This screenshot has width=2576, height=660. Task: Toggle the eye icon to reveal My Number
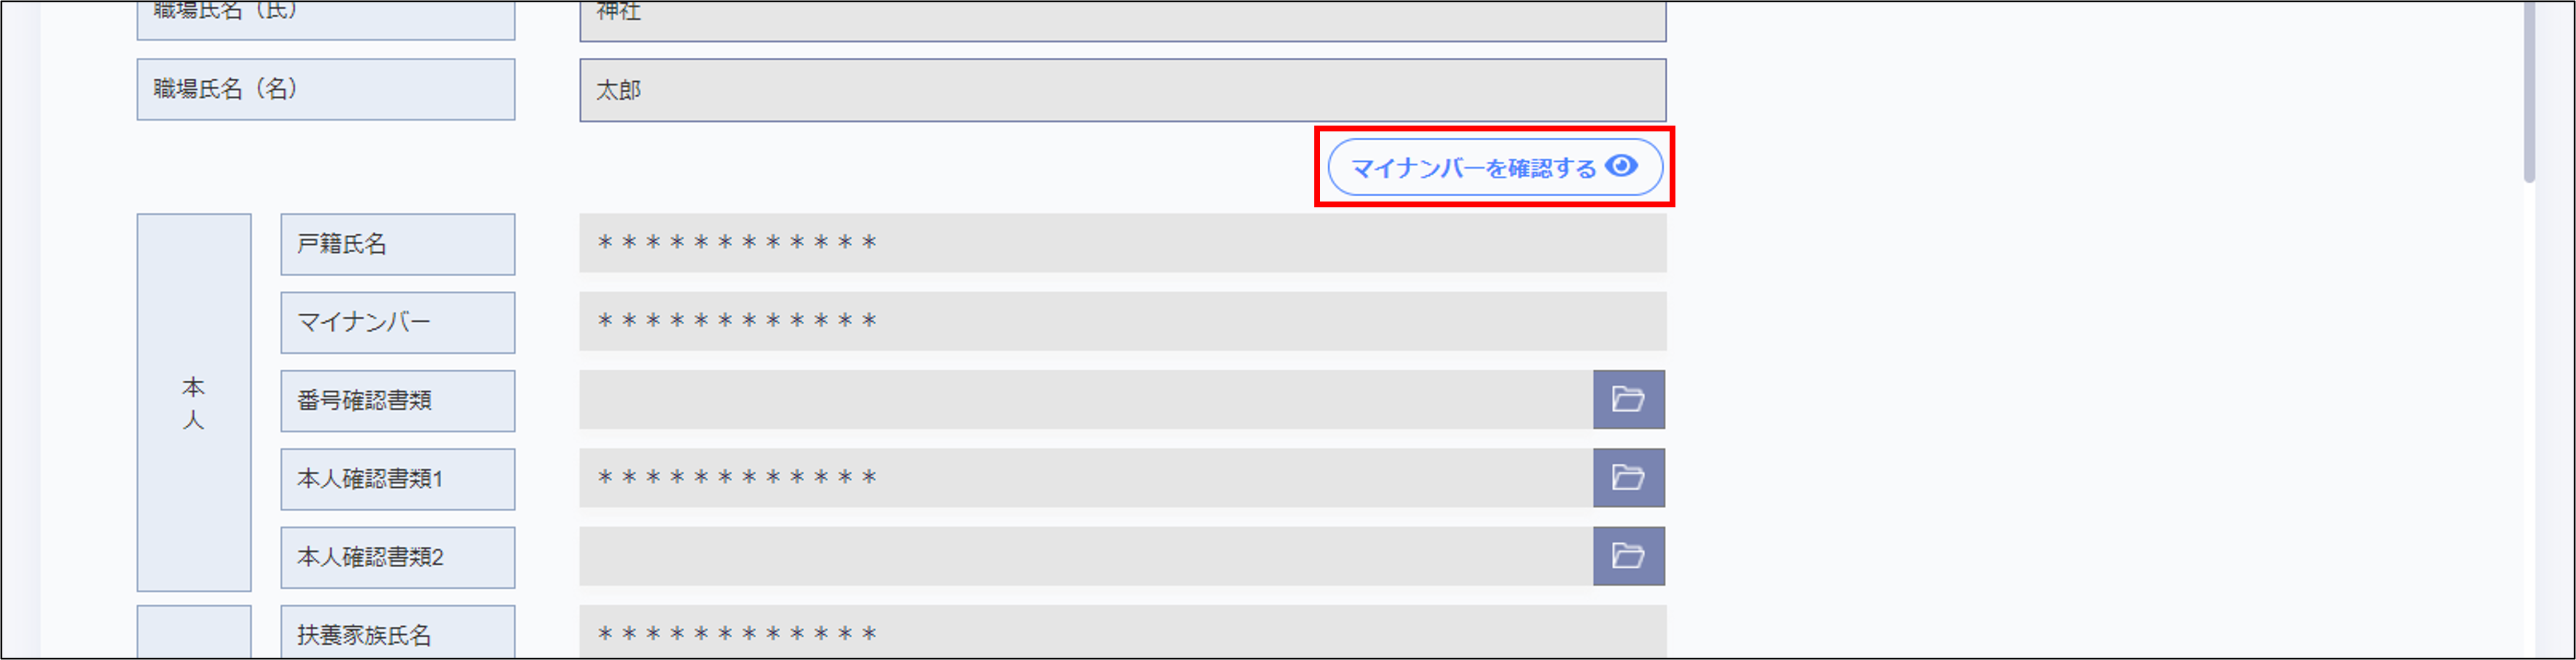click(x=1621, y=166)
